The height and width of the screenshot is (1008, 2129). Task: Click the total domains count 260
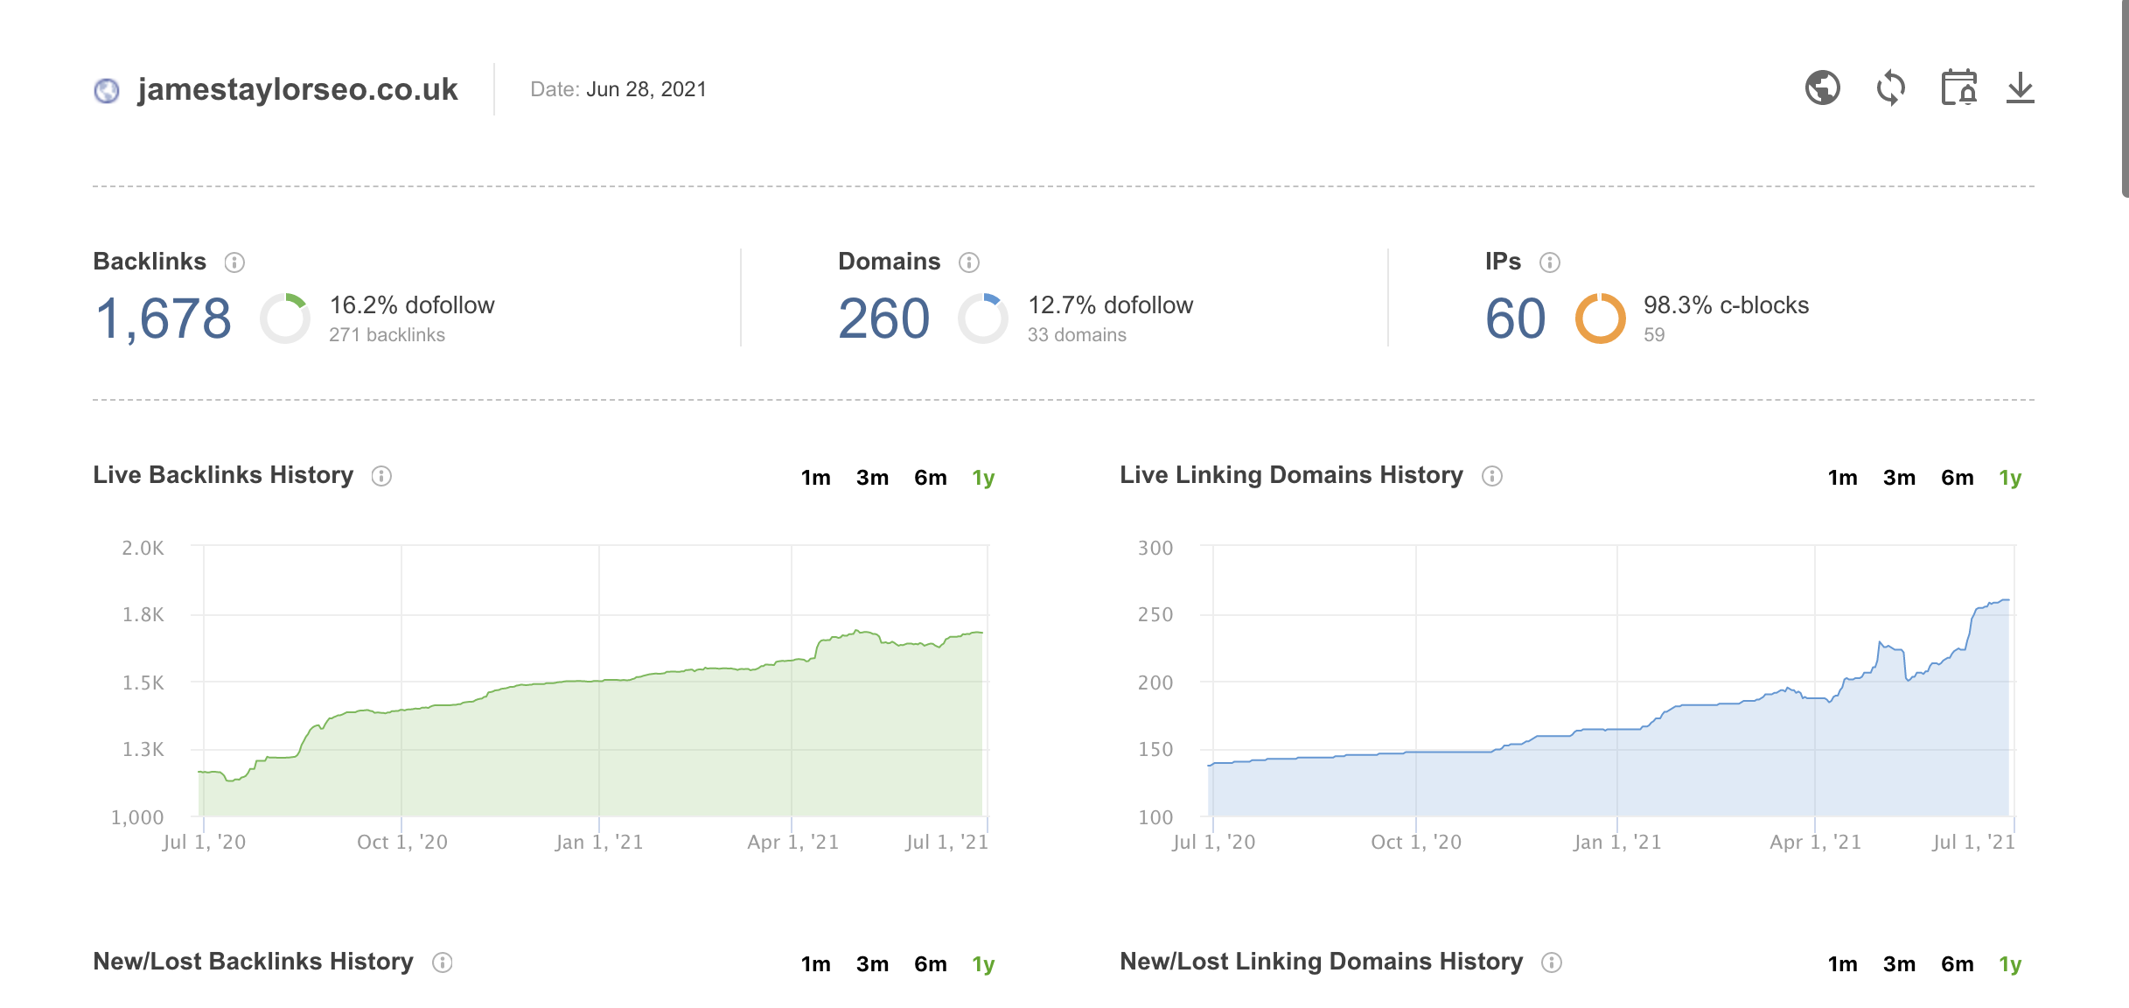pyautogui.click(x=884, y=318)
